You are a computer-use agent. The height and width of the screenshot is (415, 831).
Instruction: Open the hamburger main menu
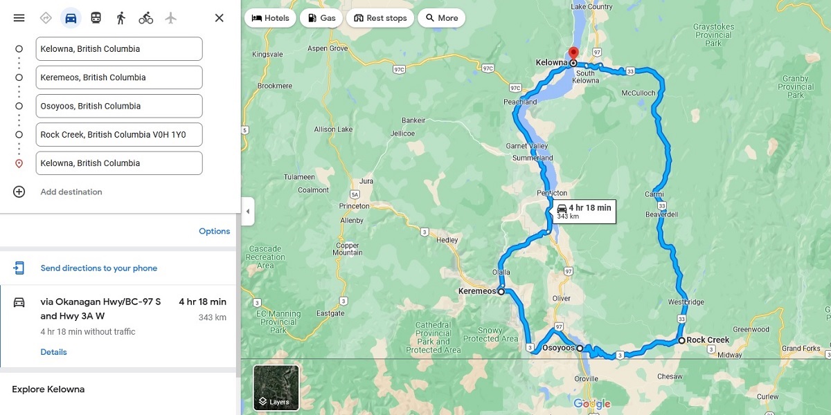(x=19, y=18)
